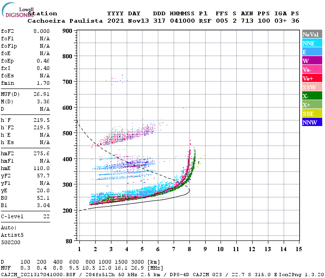Screen dimensions: 325x278
Task: Click the hmF2 value 275.6
Action: [x=41, y=153]
